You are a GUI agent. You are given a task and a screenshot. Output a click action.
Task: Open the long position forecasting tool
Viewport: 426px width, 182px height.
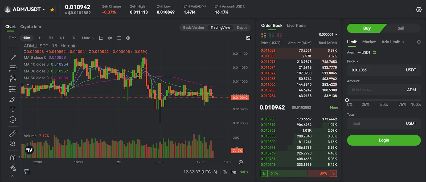point(13,89)
